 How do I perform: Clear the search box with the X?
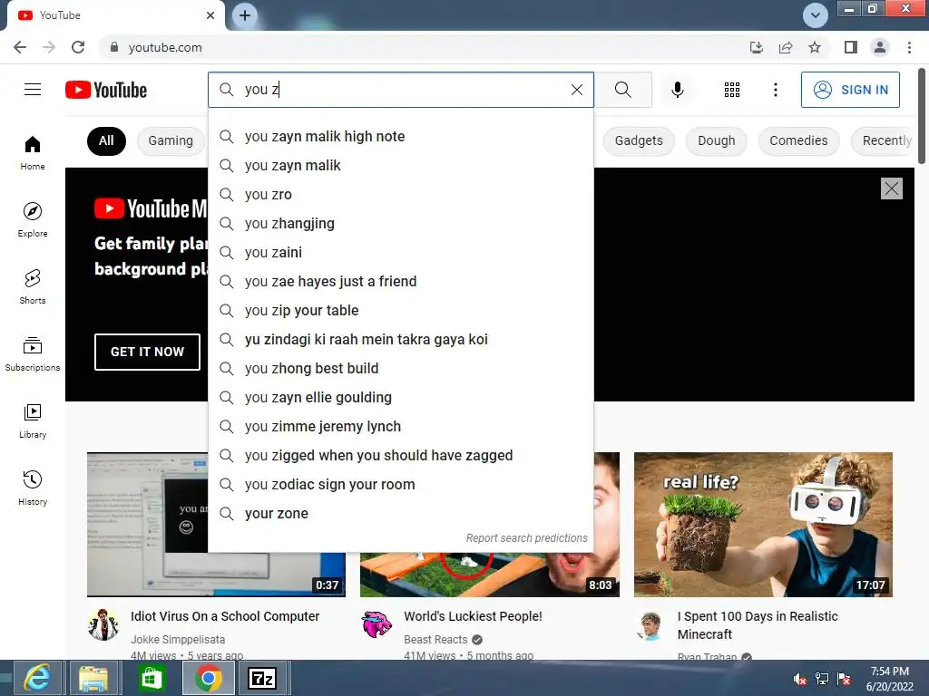click(576, 90)
